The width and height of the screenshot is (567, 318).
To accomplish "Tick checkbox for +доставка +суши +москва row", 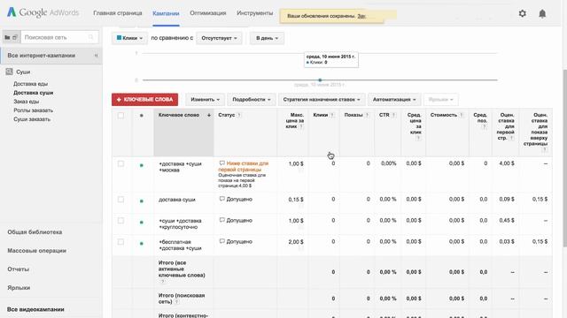I will 120,163.
